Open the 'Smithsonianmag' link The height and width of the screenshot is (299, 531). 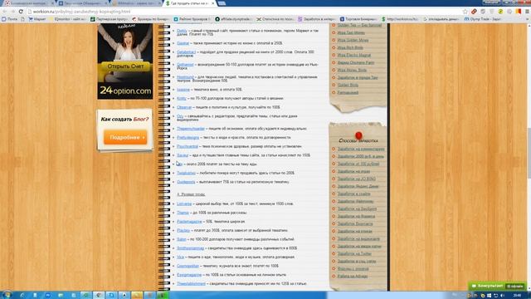pos(190,248)
